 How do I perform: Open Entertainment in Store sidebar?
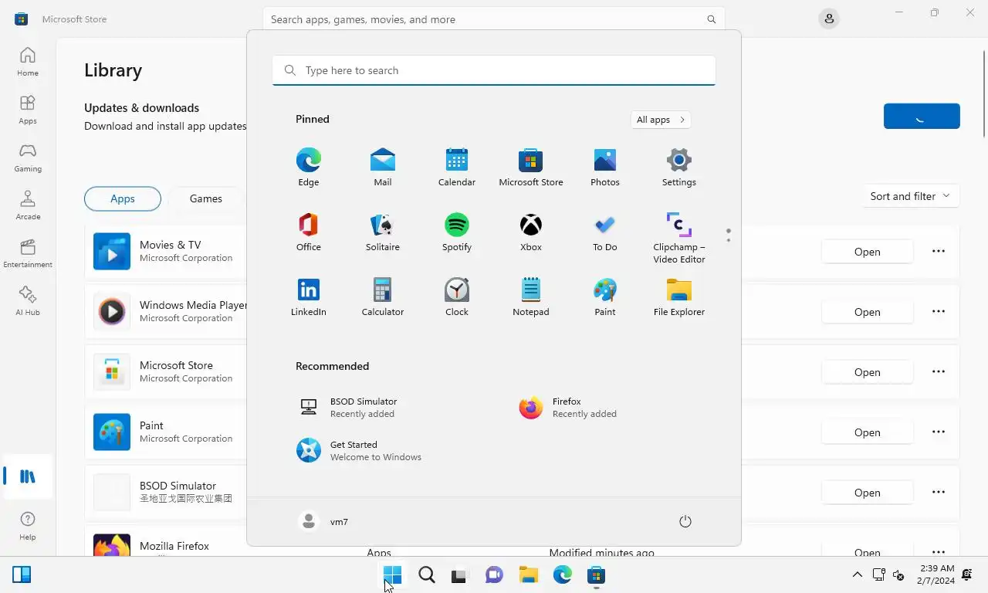(28, 253)
